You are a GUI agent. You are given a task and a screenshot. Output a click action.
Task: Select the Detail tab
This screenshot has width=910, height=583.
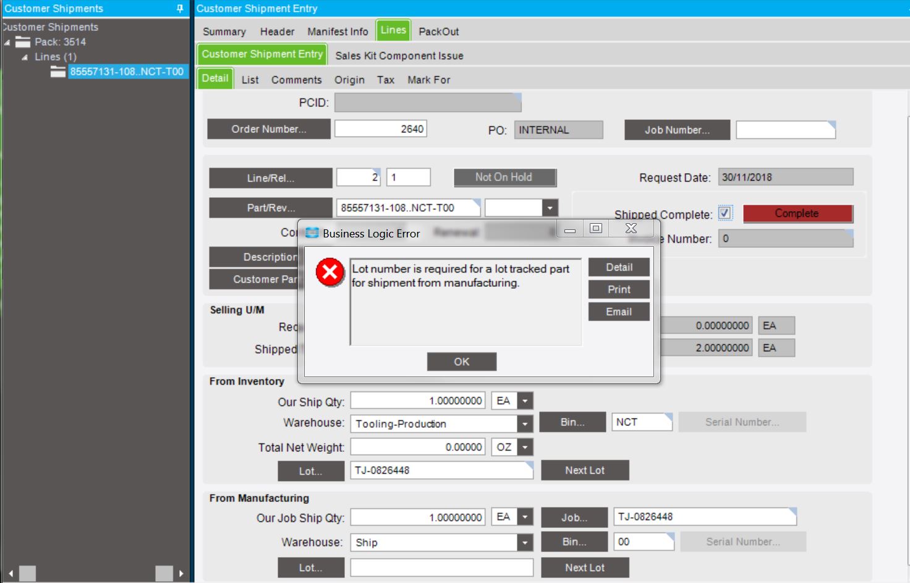tap(215, 79)
